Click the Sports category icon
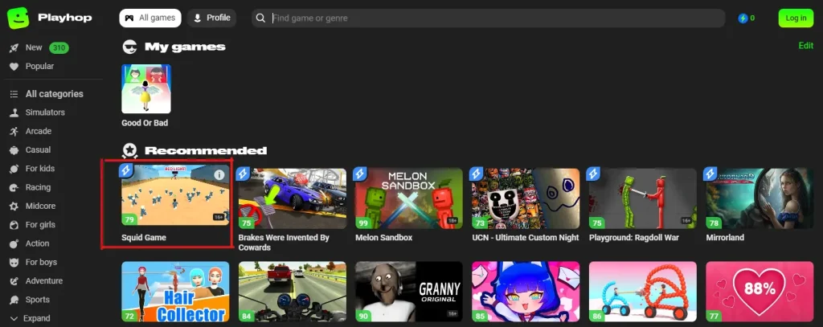The height and width of the screenshot is (327, 823). 14,300
